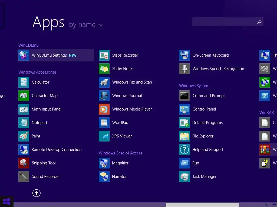Expand the 'by name' sort dropdown
The height and width of the screenshot is (207, 277).
[86, 25]
